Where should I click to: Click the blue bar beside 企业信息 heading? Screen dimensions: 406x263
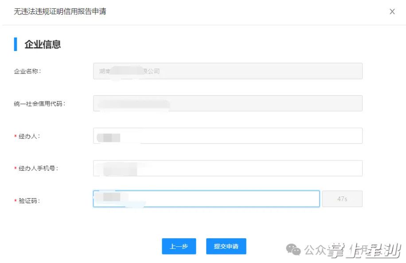(16, 44)
